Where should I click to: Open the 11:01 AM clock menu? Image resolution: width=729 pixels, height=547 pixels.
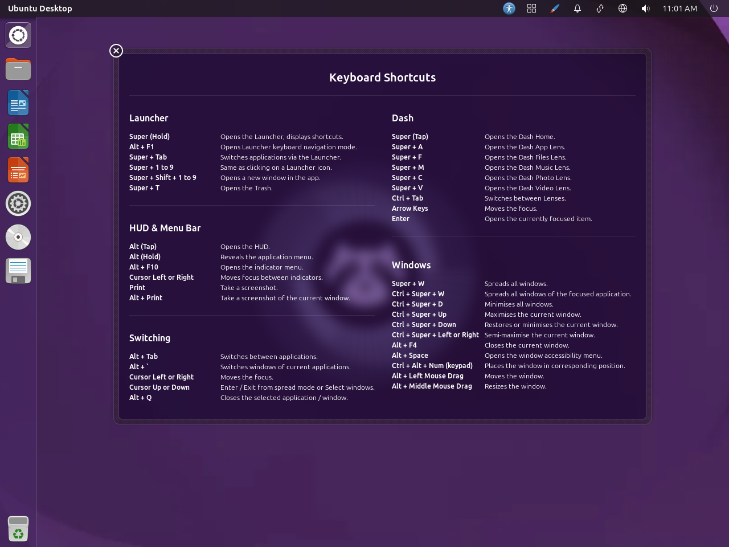680,9
